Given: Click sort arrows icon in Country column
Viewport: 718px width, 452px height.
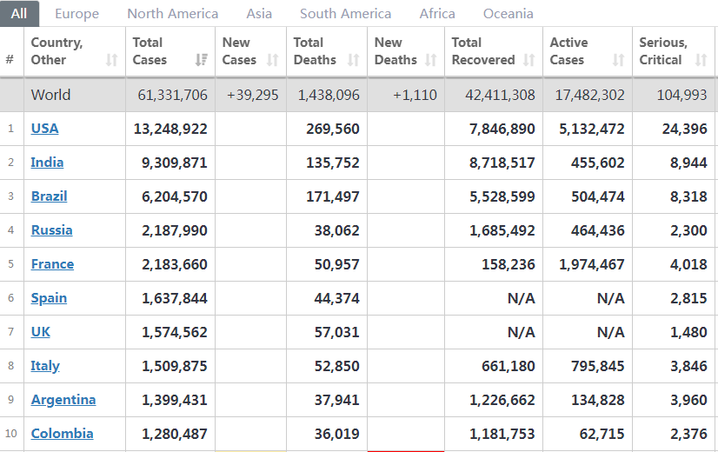Looking at the screenshot, I should pyautogui.click(x=111, y=60).
